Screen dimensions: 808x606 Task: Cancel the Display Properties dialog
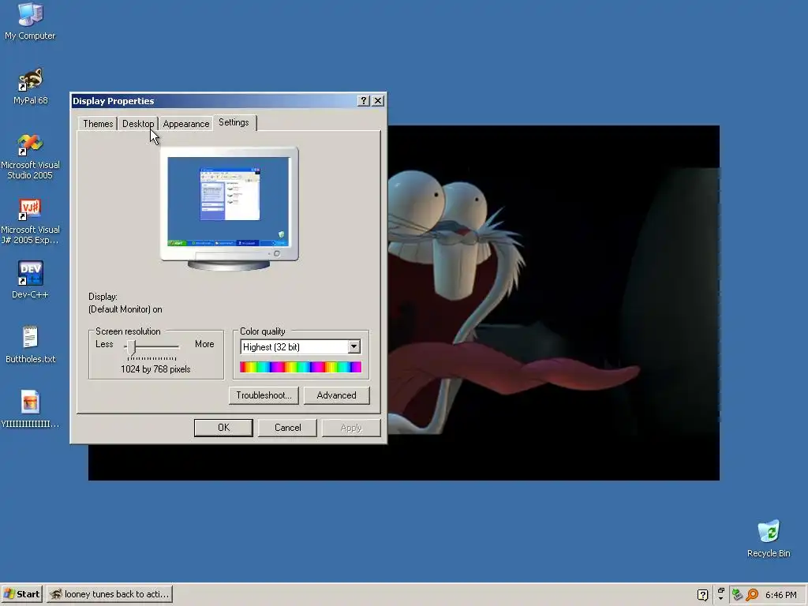(287, 428)
